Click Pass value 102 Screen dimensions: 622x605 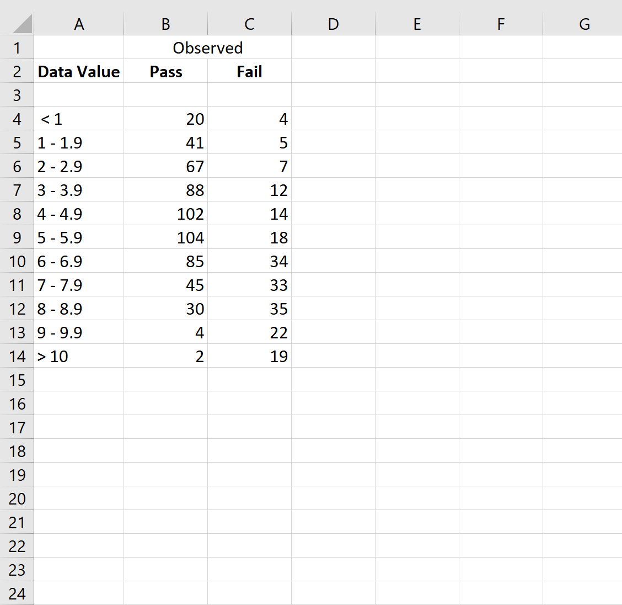tap(166, 214)
